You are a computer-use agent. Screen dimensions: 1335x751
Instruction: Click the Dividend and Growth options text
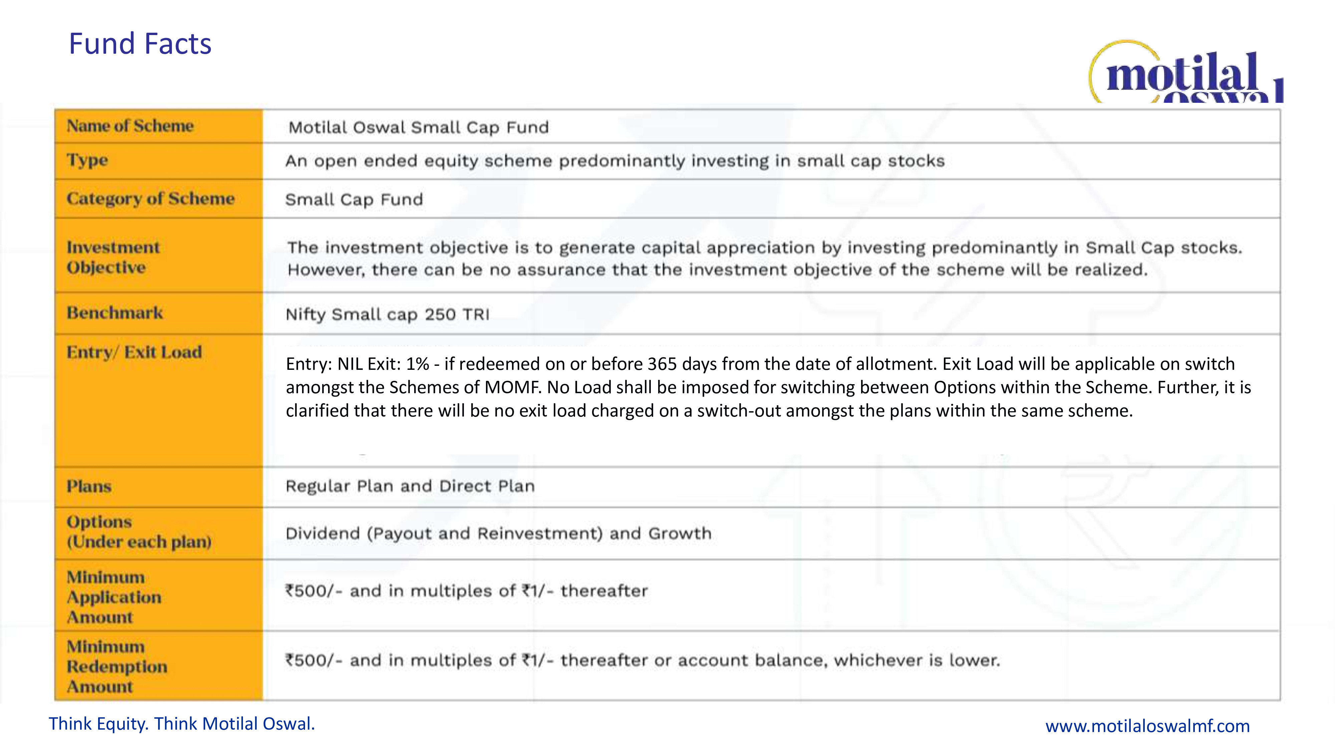click(498, 533)
